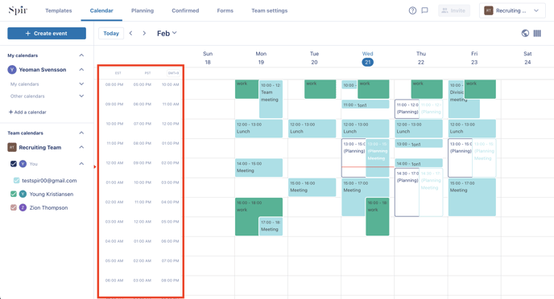
Task: Toggle Zion Thompson calendar checkbox
Action: click(x=14, y=207)
